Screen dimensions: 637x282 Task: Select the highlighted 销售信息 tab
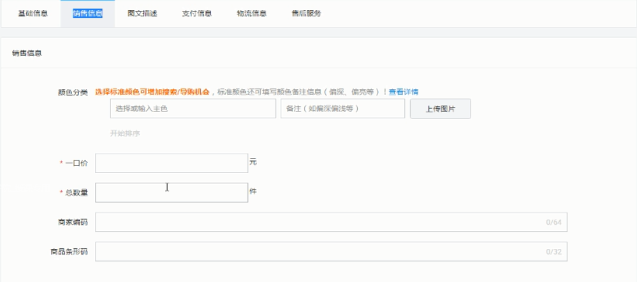pyautogui.click(x=88, y=13)
